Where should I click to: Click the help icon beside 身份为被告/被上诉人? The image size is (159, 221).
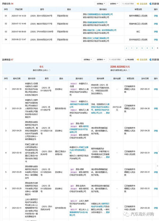tap(129, 70)
